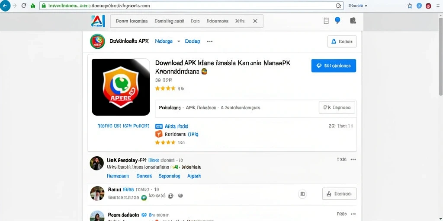The image size is (443, 221).
Task: Click the third commenter's avatar at the bottom
Action: coord(97,216)
